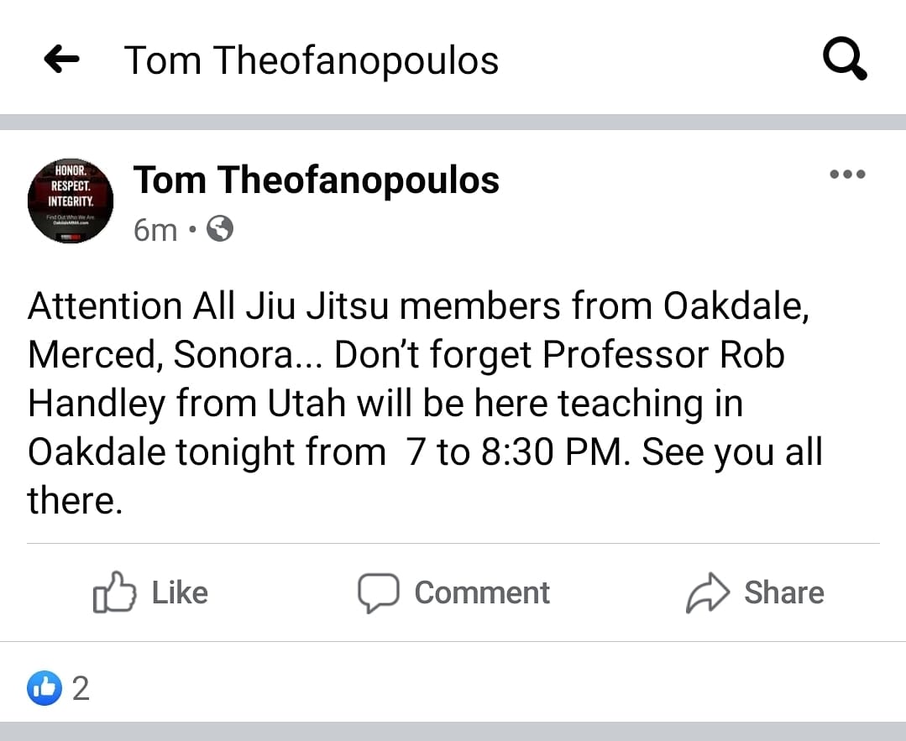Click the globe public audience icon

tap(220, 229)
